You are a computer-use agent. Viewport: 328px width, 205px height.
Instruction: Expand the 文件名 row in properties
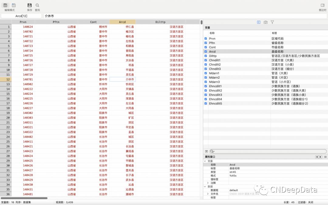208,194
